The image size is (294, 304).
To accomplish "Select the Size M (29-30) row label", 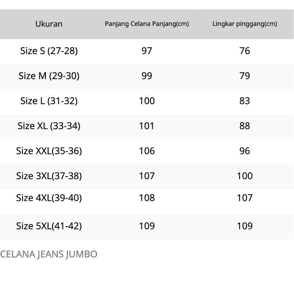I will pos(49,76).
